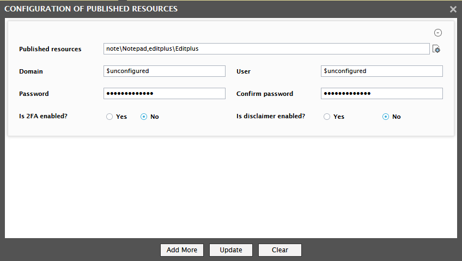The width and height of the screenshot is (462, 261).
Task: Click the Clear button
Action: (280, 250)
